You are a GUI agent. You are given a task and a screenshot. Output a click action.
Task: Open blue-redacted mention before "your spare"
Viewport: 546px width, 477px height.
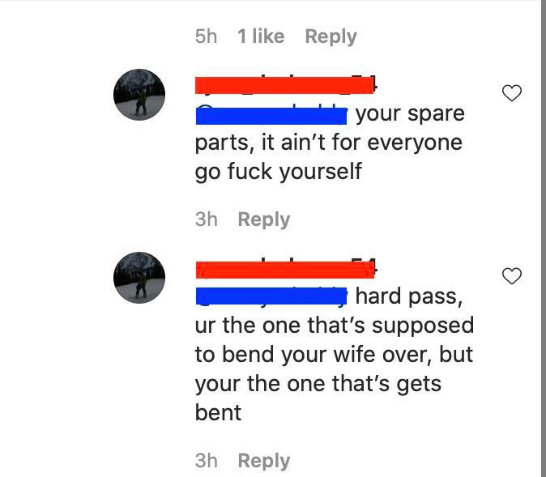pyautogui.click(x=271, y=115)
